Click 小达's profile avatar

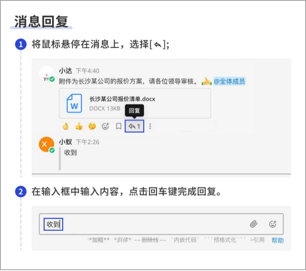(46, 74)
